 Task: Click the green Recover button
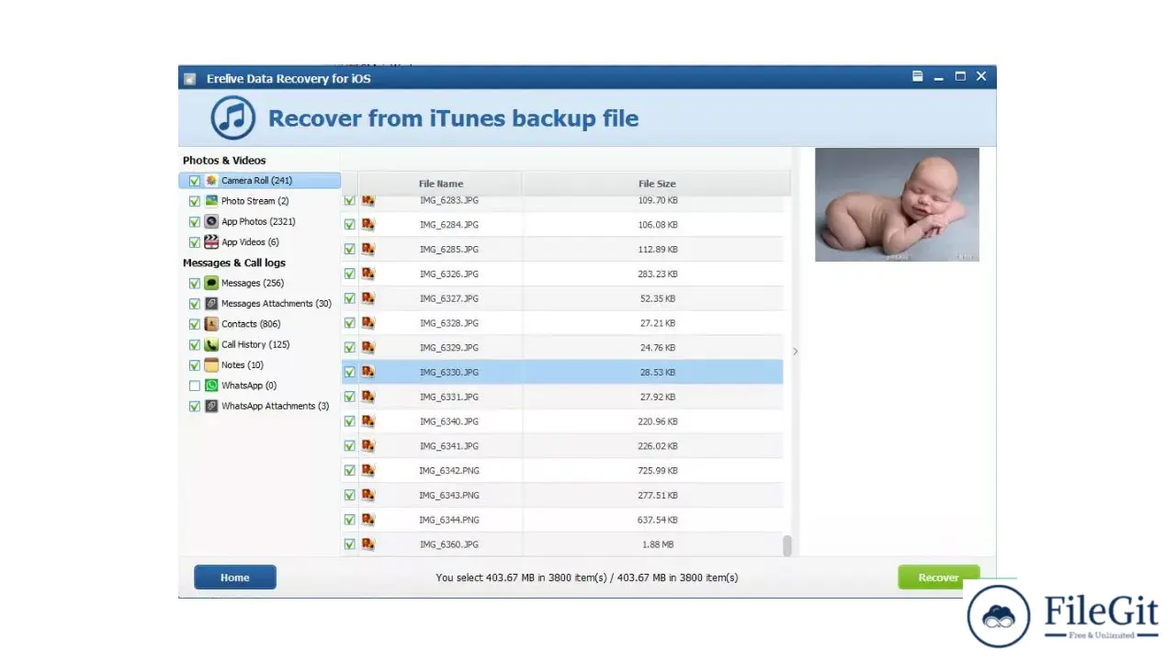(x=938, y=577)
